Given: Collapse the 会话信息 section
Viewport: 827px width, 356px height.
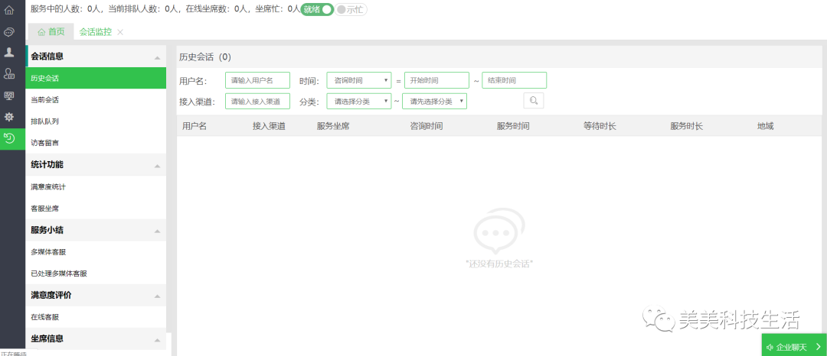Looking at the screenshot, I should coord(157,57).
